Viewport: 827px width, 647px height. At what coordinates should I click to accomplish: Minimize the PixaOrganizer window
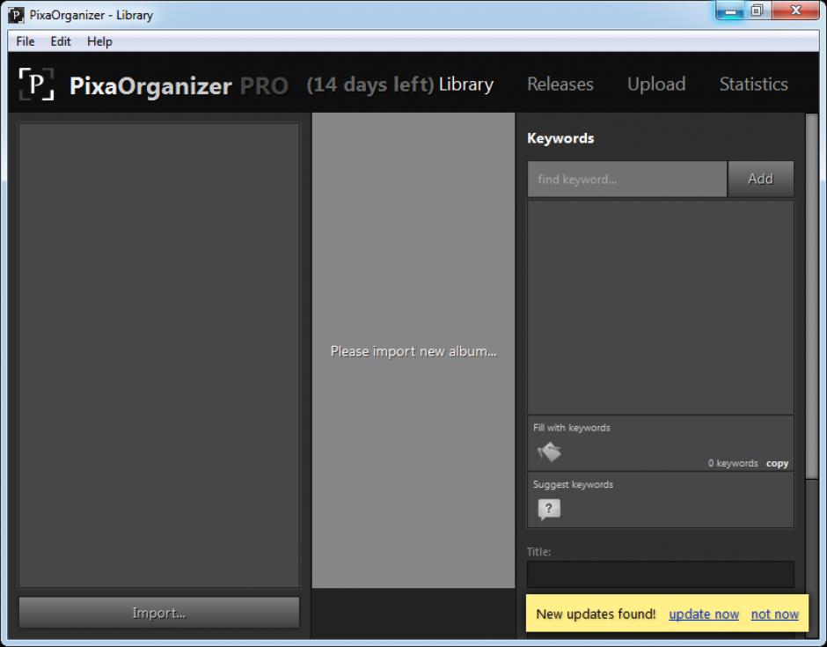click(730, 11)
